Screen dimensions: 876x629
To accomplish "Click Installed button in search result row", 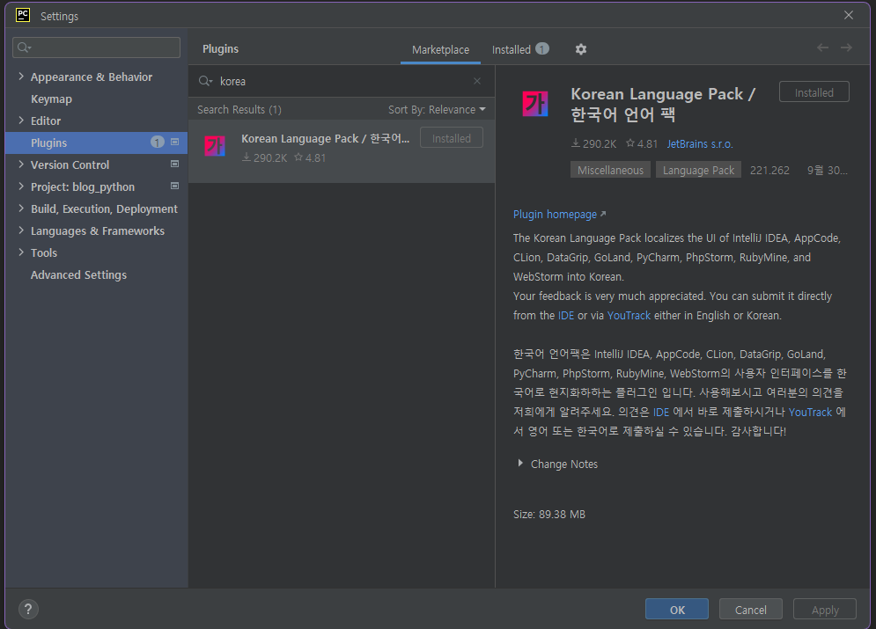I will point(452,138).
